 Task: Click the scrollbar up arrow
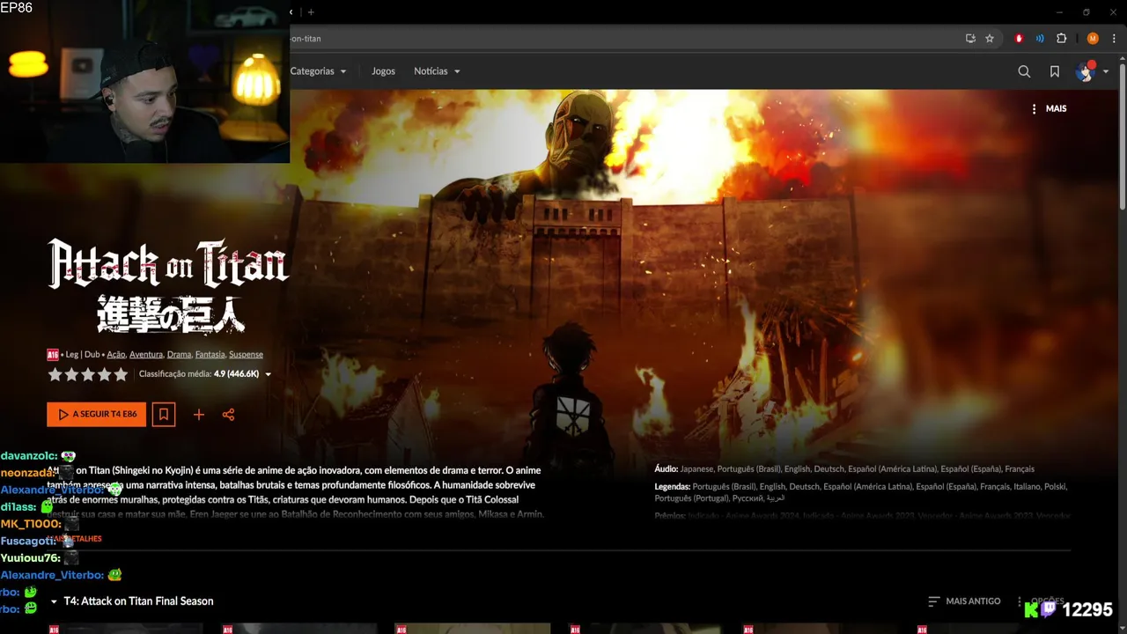[x=1122, y=57]
